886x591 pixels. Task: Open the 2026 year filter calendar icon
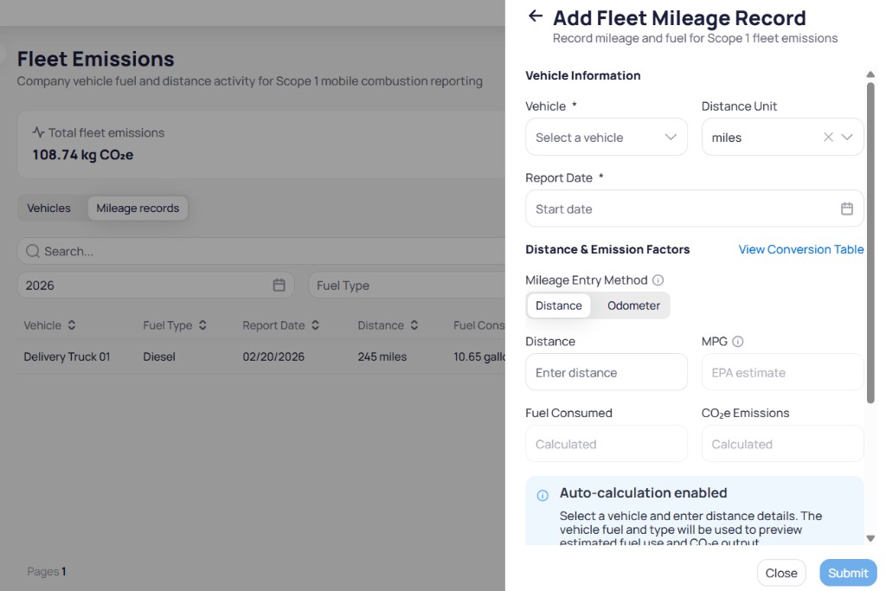coord(279,285)
